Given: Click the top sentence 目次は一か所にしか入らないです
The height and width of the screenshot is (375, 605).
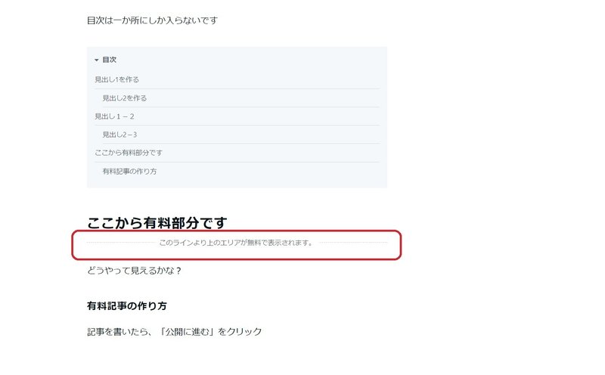Looking at the screenshot, I should pyautogui.click(x=153, y=20).
